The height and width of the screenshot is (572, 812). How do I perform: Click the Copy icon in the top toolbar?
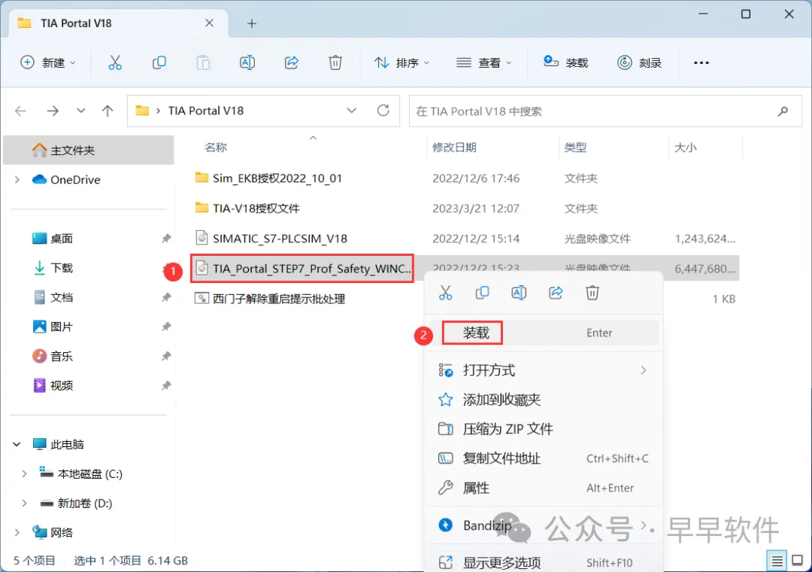point(159,62)
